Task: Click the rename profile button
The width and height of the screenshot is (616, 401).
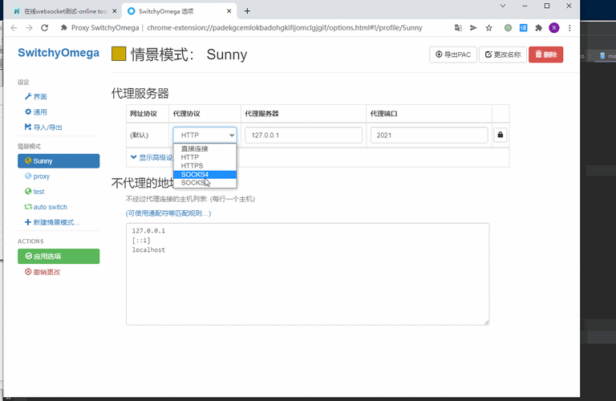Action: click(x=502, y=55)
